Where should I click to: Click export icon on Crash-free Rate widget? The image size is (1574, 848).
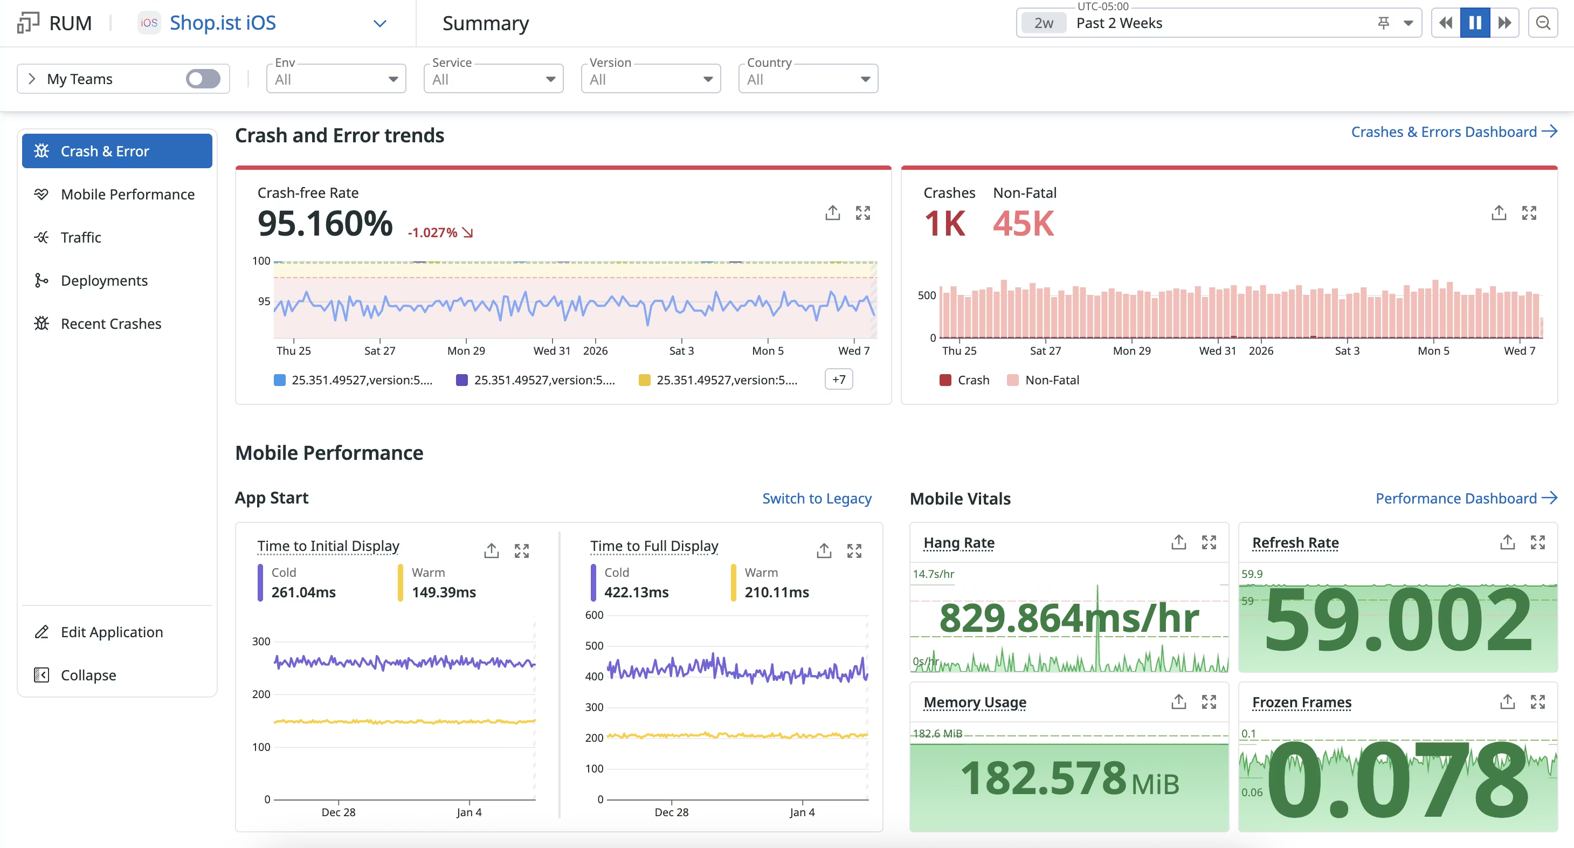[832, 212]
